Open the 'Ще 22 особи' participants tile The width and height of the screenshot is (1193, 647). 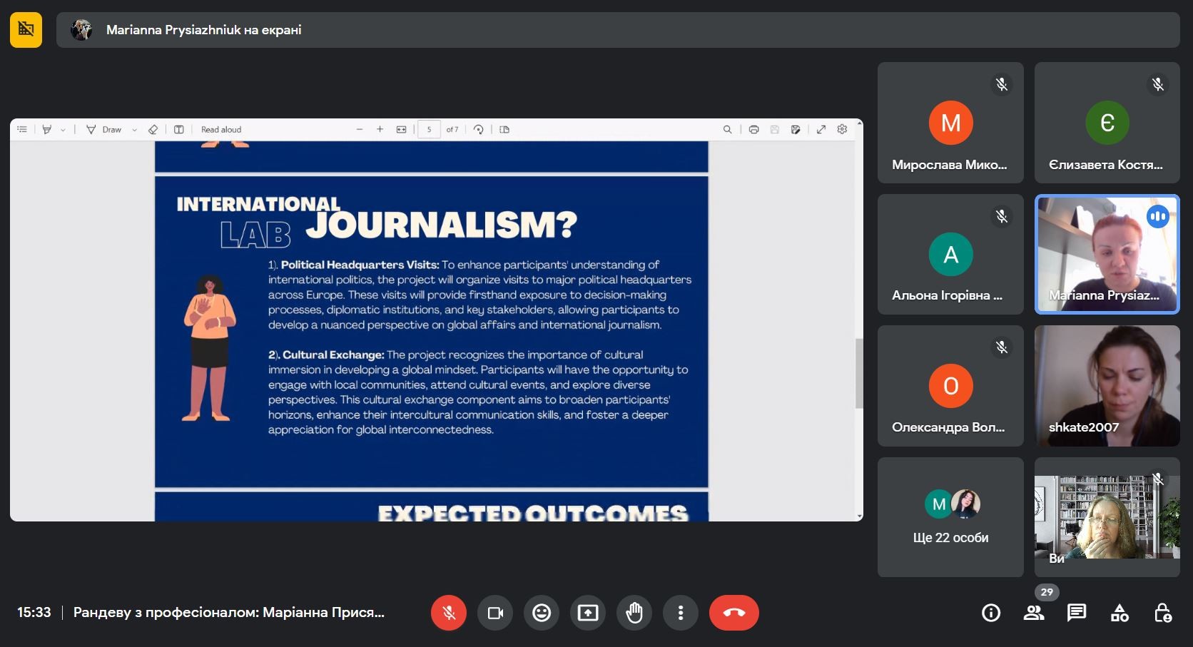coord(950,517)
